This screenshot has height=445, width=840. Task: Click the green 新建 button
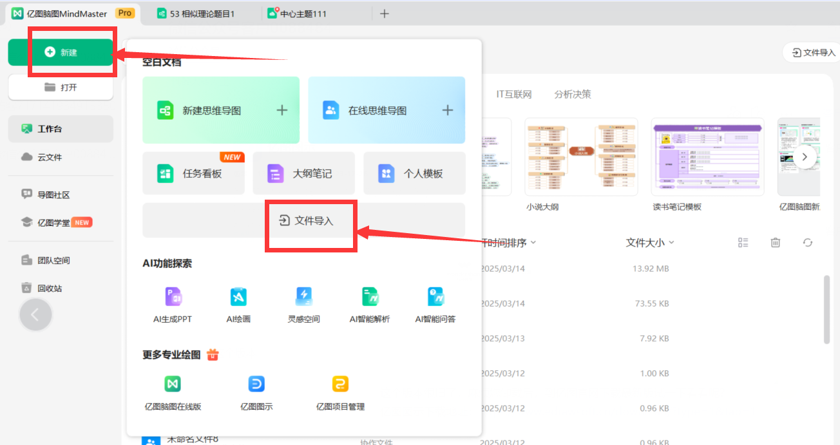(61, 52)
